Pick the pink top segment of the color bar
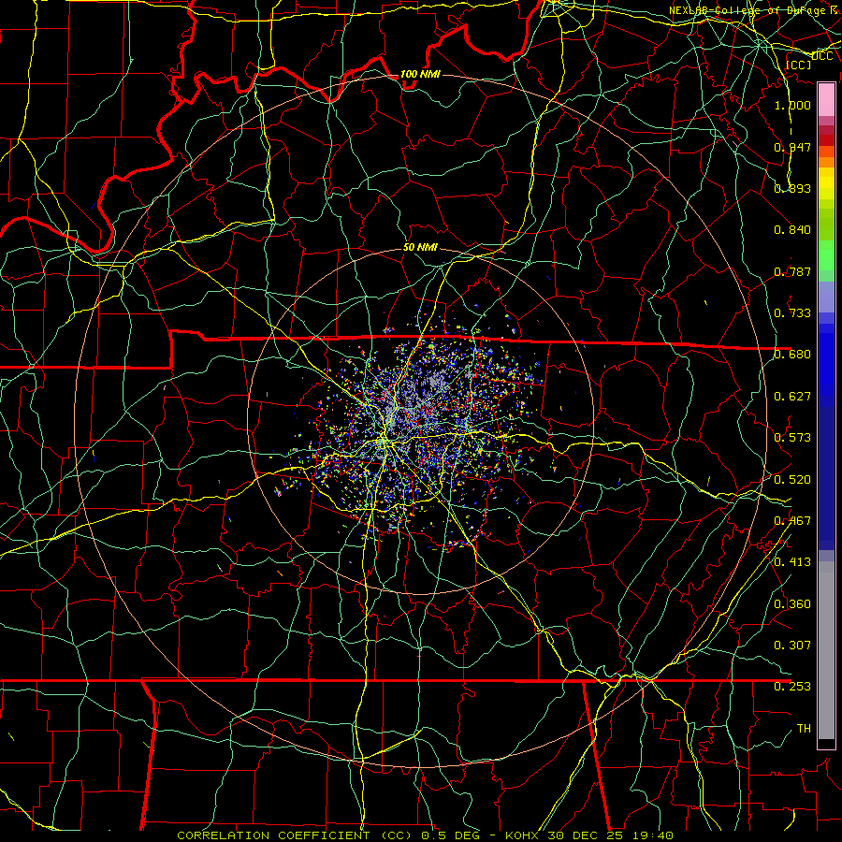This screenshot has width=842, height=842. pos(826,100)
